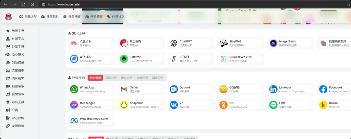The width and height of the screenshot is (351, 139).
Task: Click the TinyPNG panda icon
Action: (223, 43)
